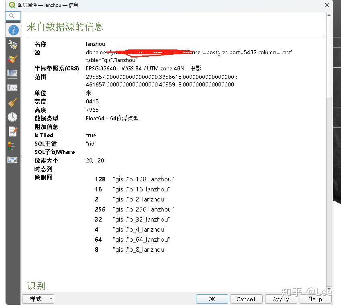Click the height value 7965

92,110
